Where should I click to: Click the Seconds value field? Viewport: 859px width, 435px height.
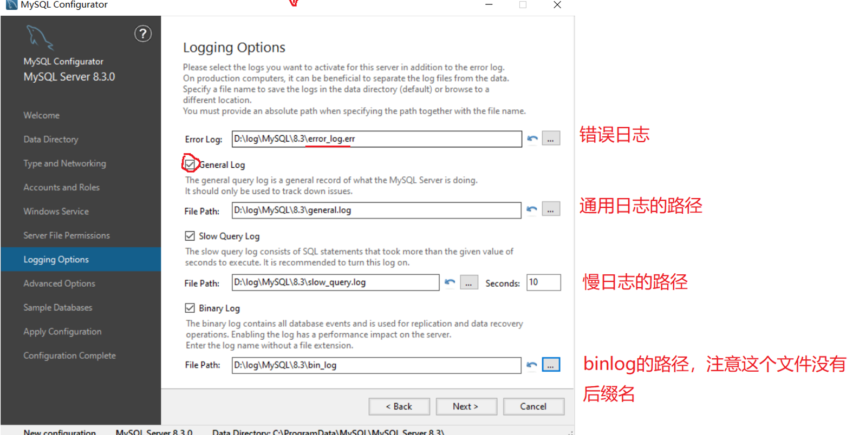click(544, 282)
